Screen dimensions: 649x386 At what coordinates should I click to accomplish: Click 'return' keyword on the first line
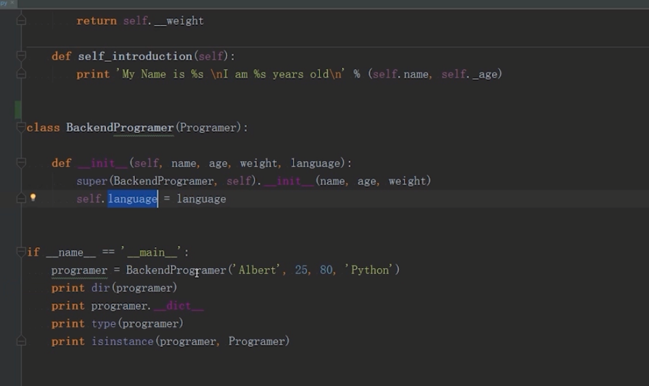96,21
